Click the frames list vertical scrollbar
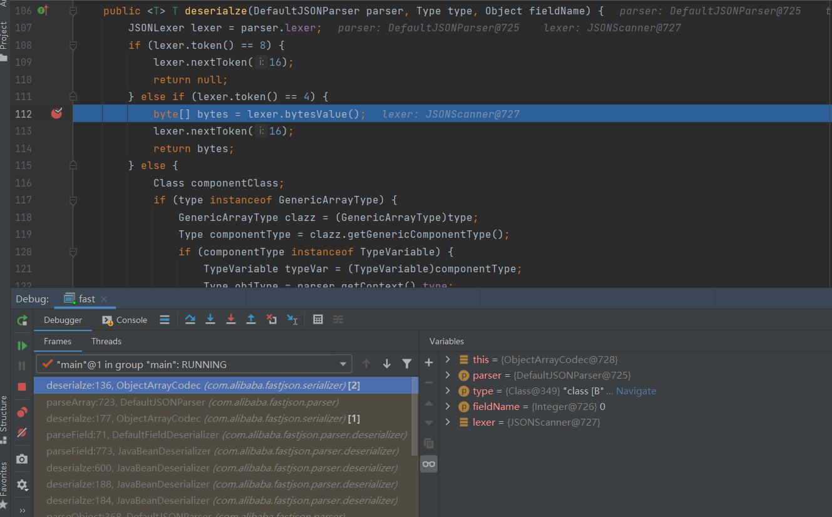832x517 pixels. pos(414,416)
